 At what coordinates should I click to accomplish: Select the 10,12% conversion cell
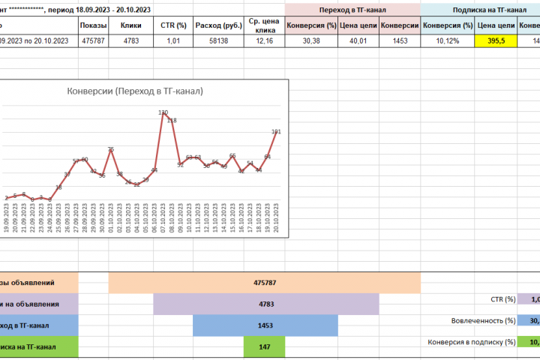click(447, 41)
